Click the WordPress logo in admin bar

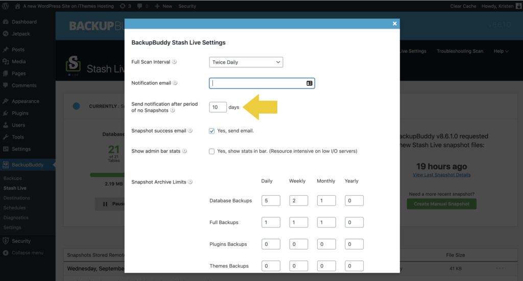pyautogui.click(x=5, y=6)
